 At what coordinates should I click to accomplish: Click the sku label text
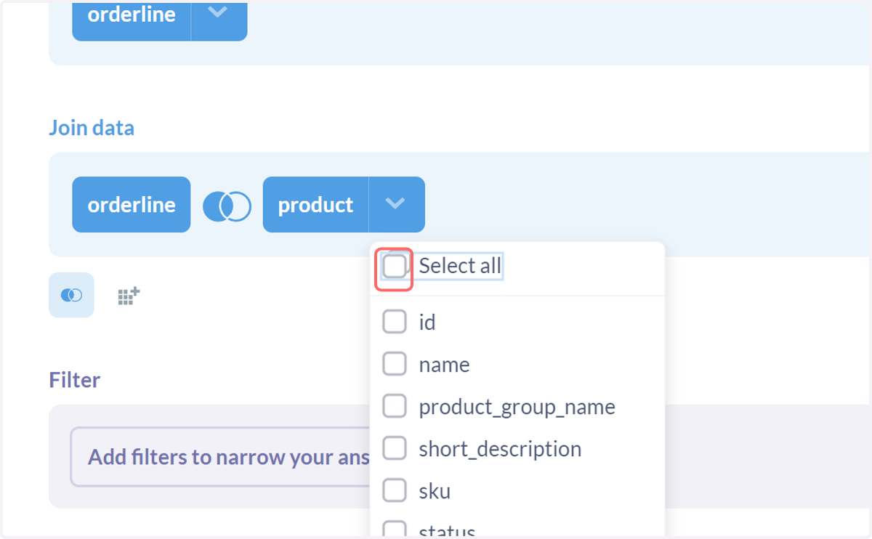[x=435, y=491]
